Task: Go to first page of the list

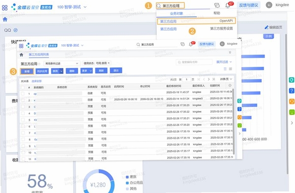Action: pos(199,79)
